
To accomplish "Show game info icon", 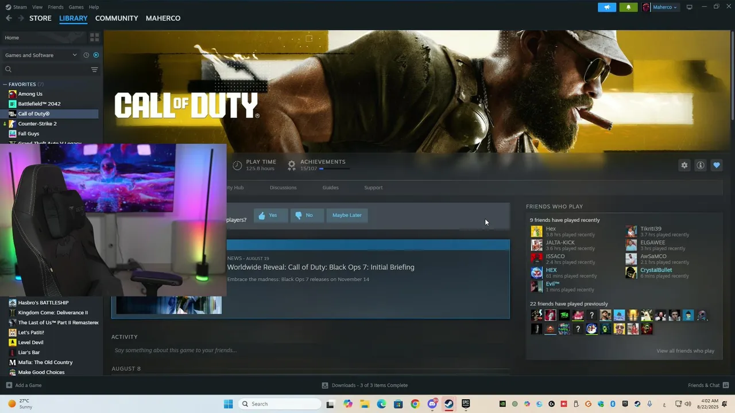I will point(701,165).
